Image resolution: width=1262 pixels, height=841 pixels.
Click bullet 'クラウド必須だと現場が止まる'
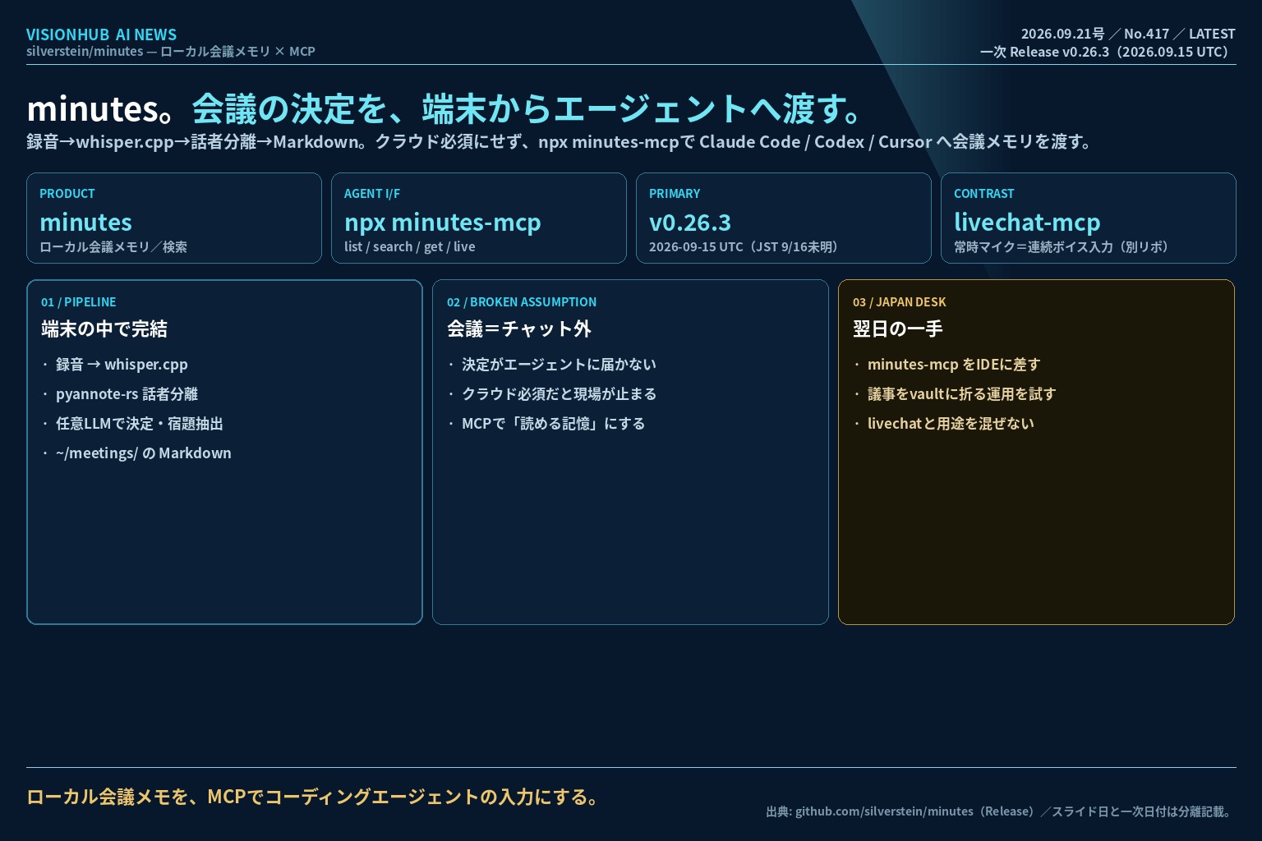(x=560, y=393)
